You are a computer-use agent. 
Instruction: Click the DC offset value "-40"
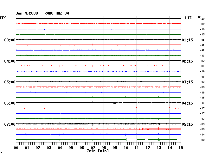[x=202, y=103]
